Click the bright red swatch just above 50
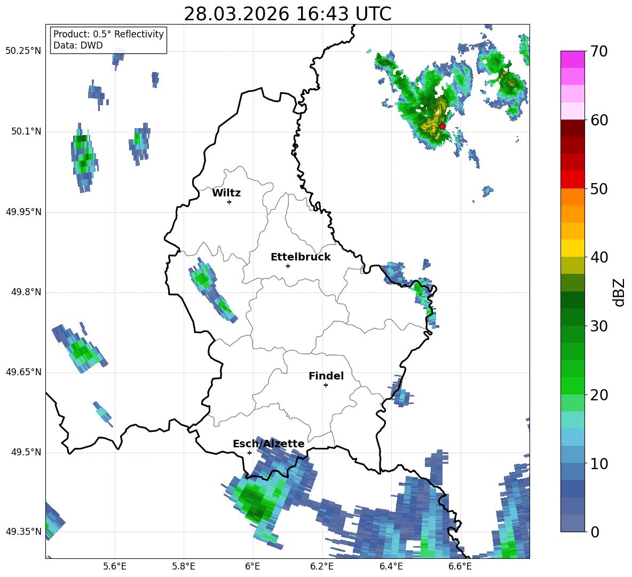The height and width of the screenshot is (577, 632). point(572,179)
